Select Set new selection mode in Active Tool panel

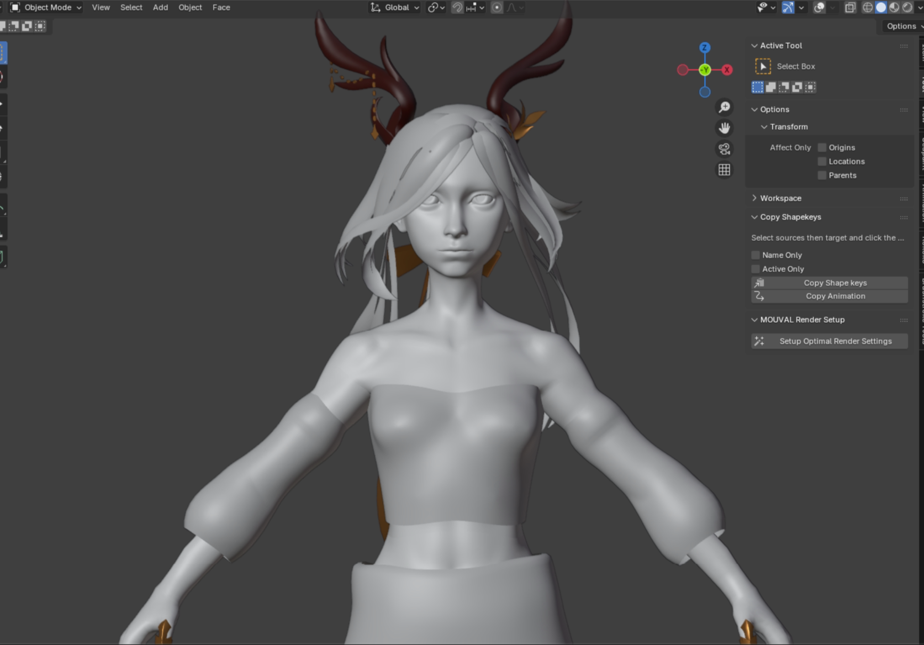coord(757,87)
